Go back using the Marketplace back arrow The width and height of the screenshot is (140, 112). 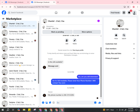[x=3, y=19]
